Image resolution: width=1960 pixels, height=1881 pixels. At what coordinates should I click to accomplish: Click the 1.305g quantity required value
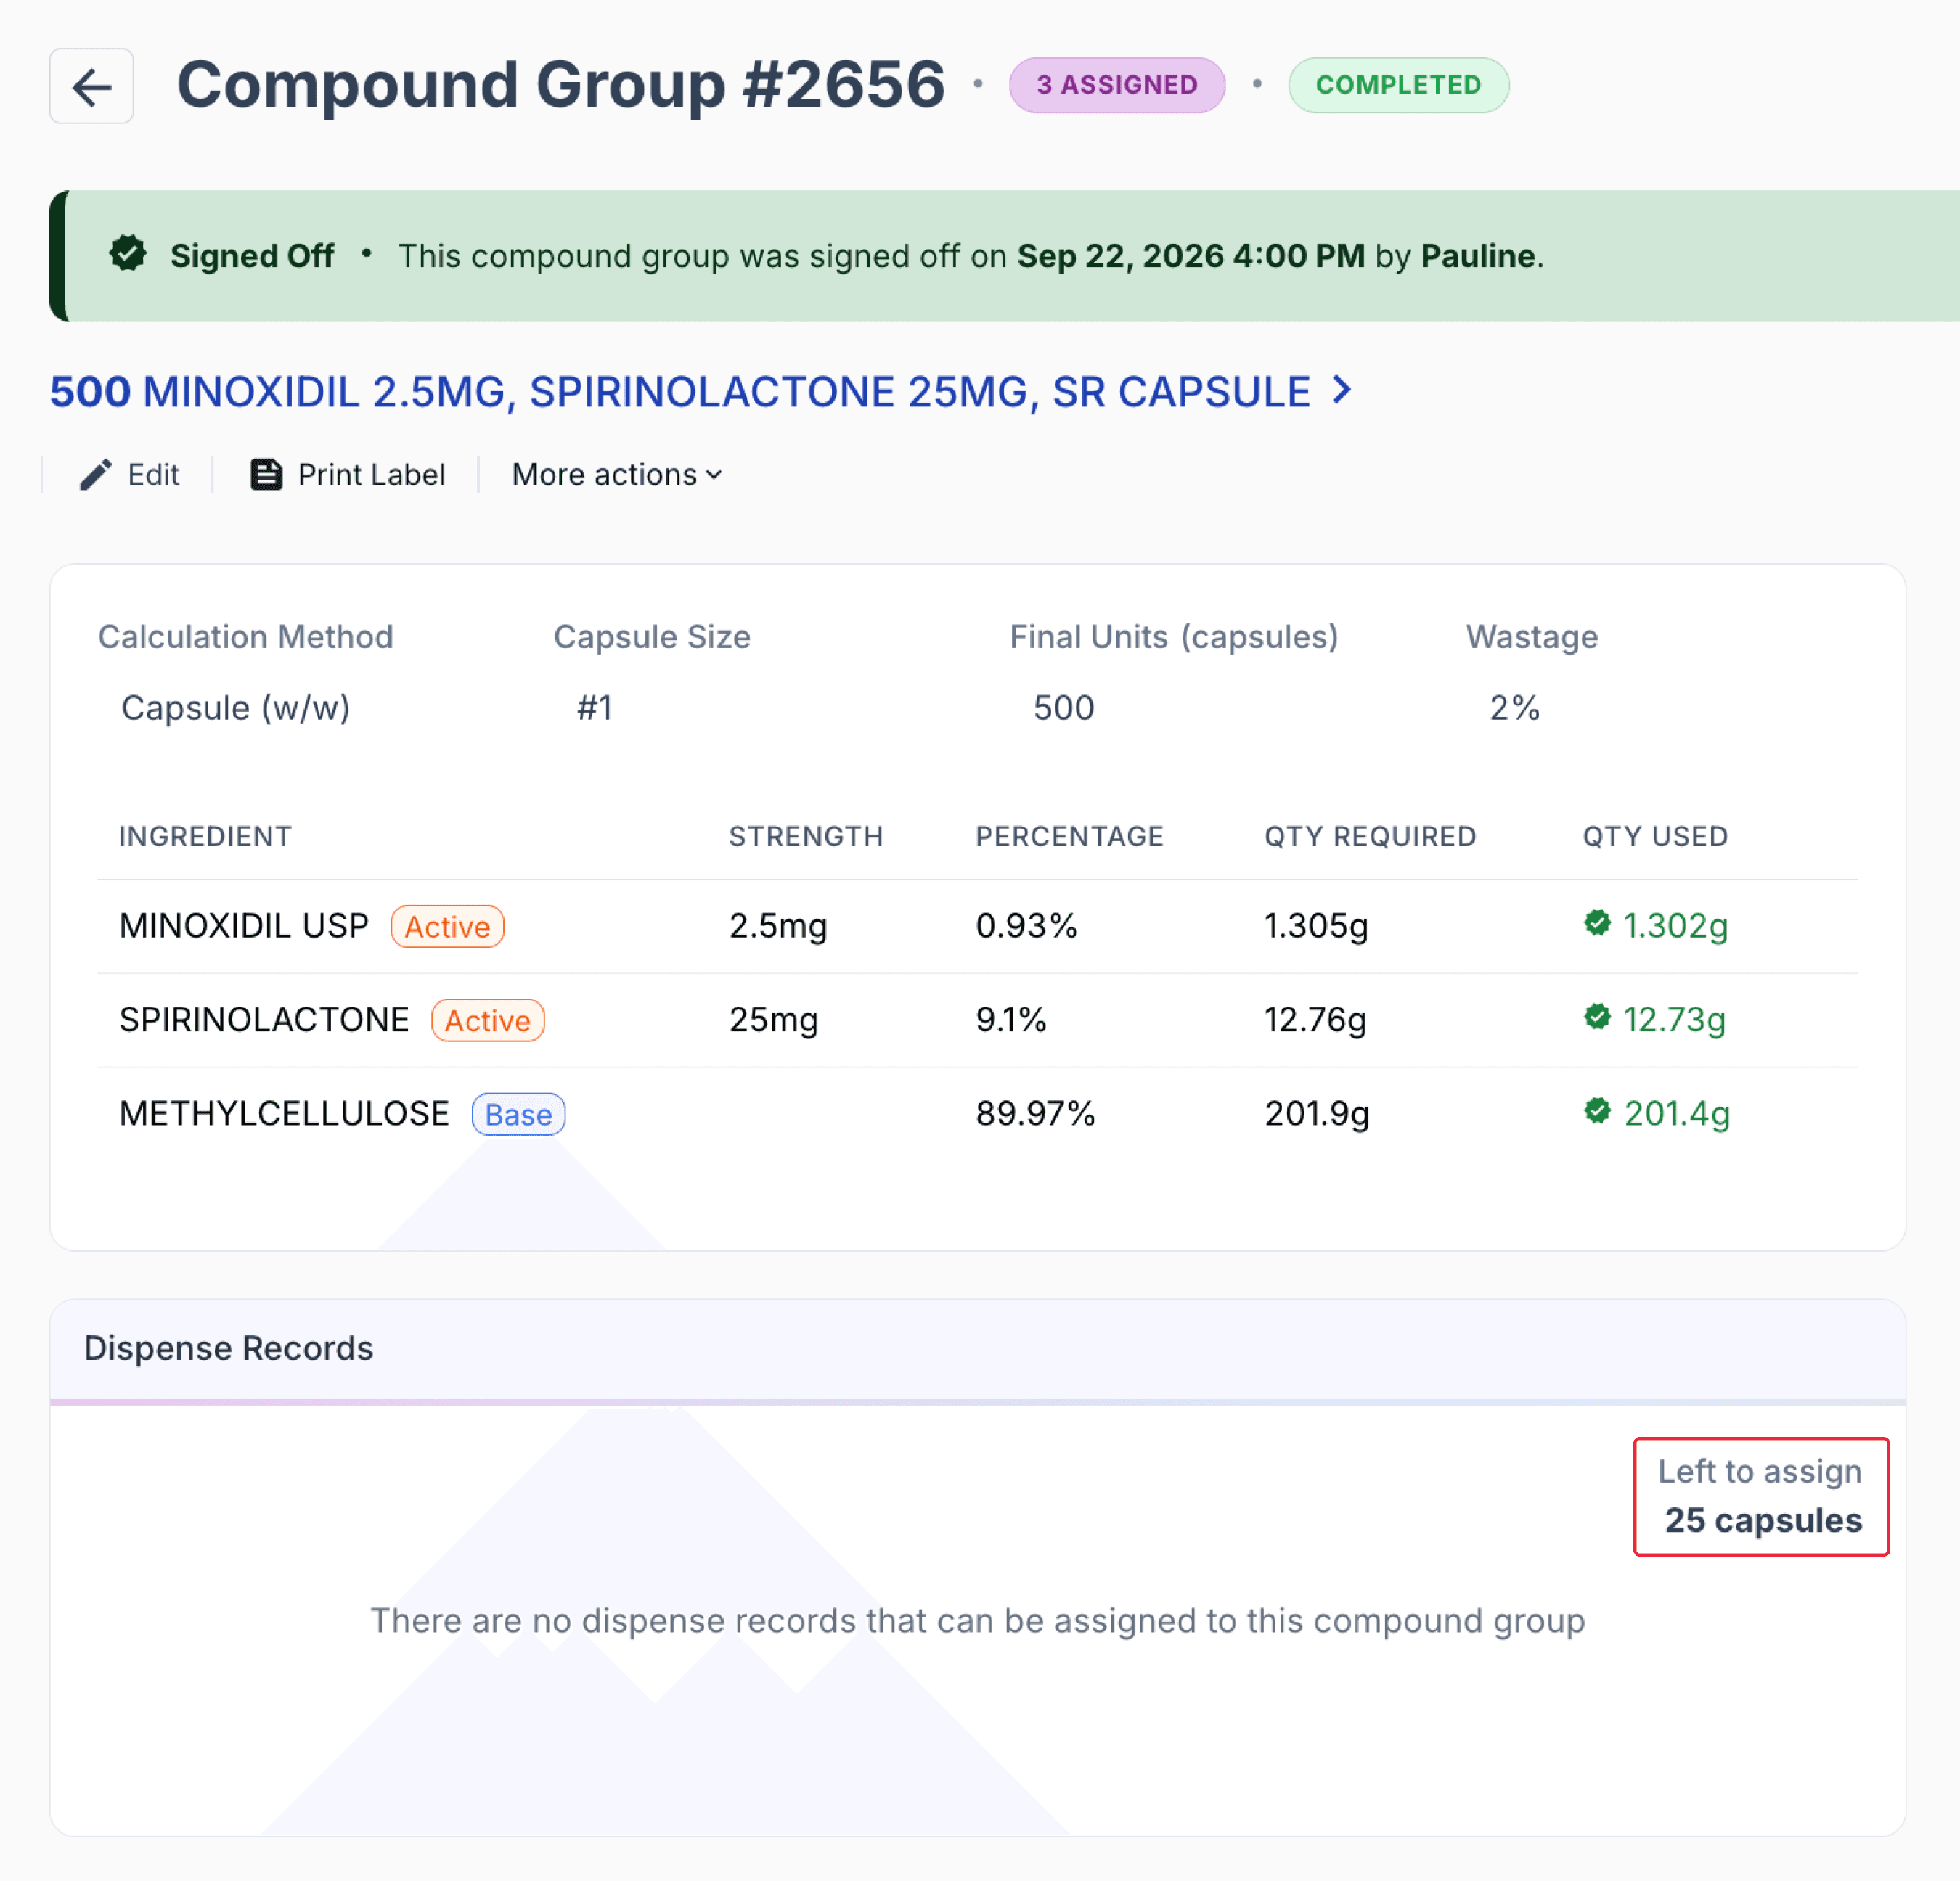point(1316,925)
